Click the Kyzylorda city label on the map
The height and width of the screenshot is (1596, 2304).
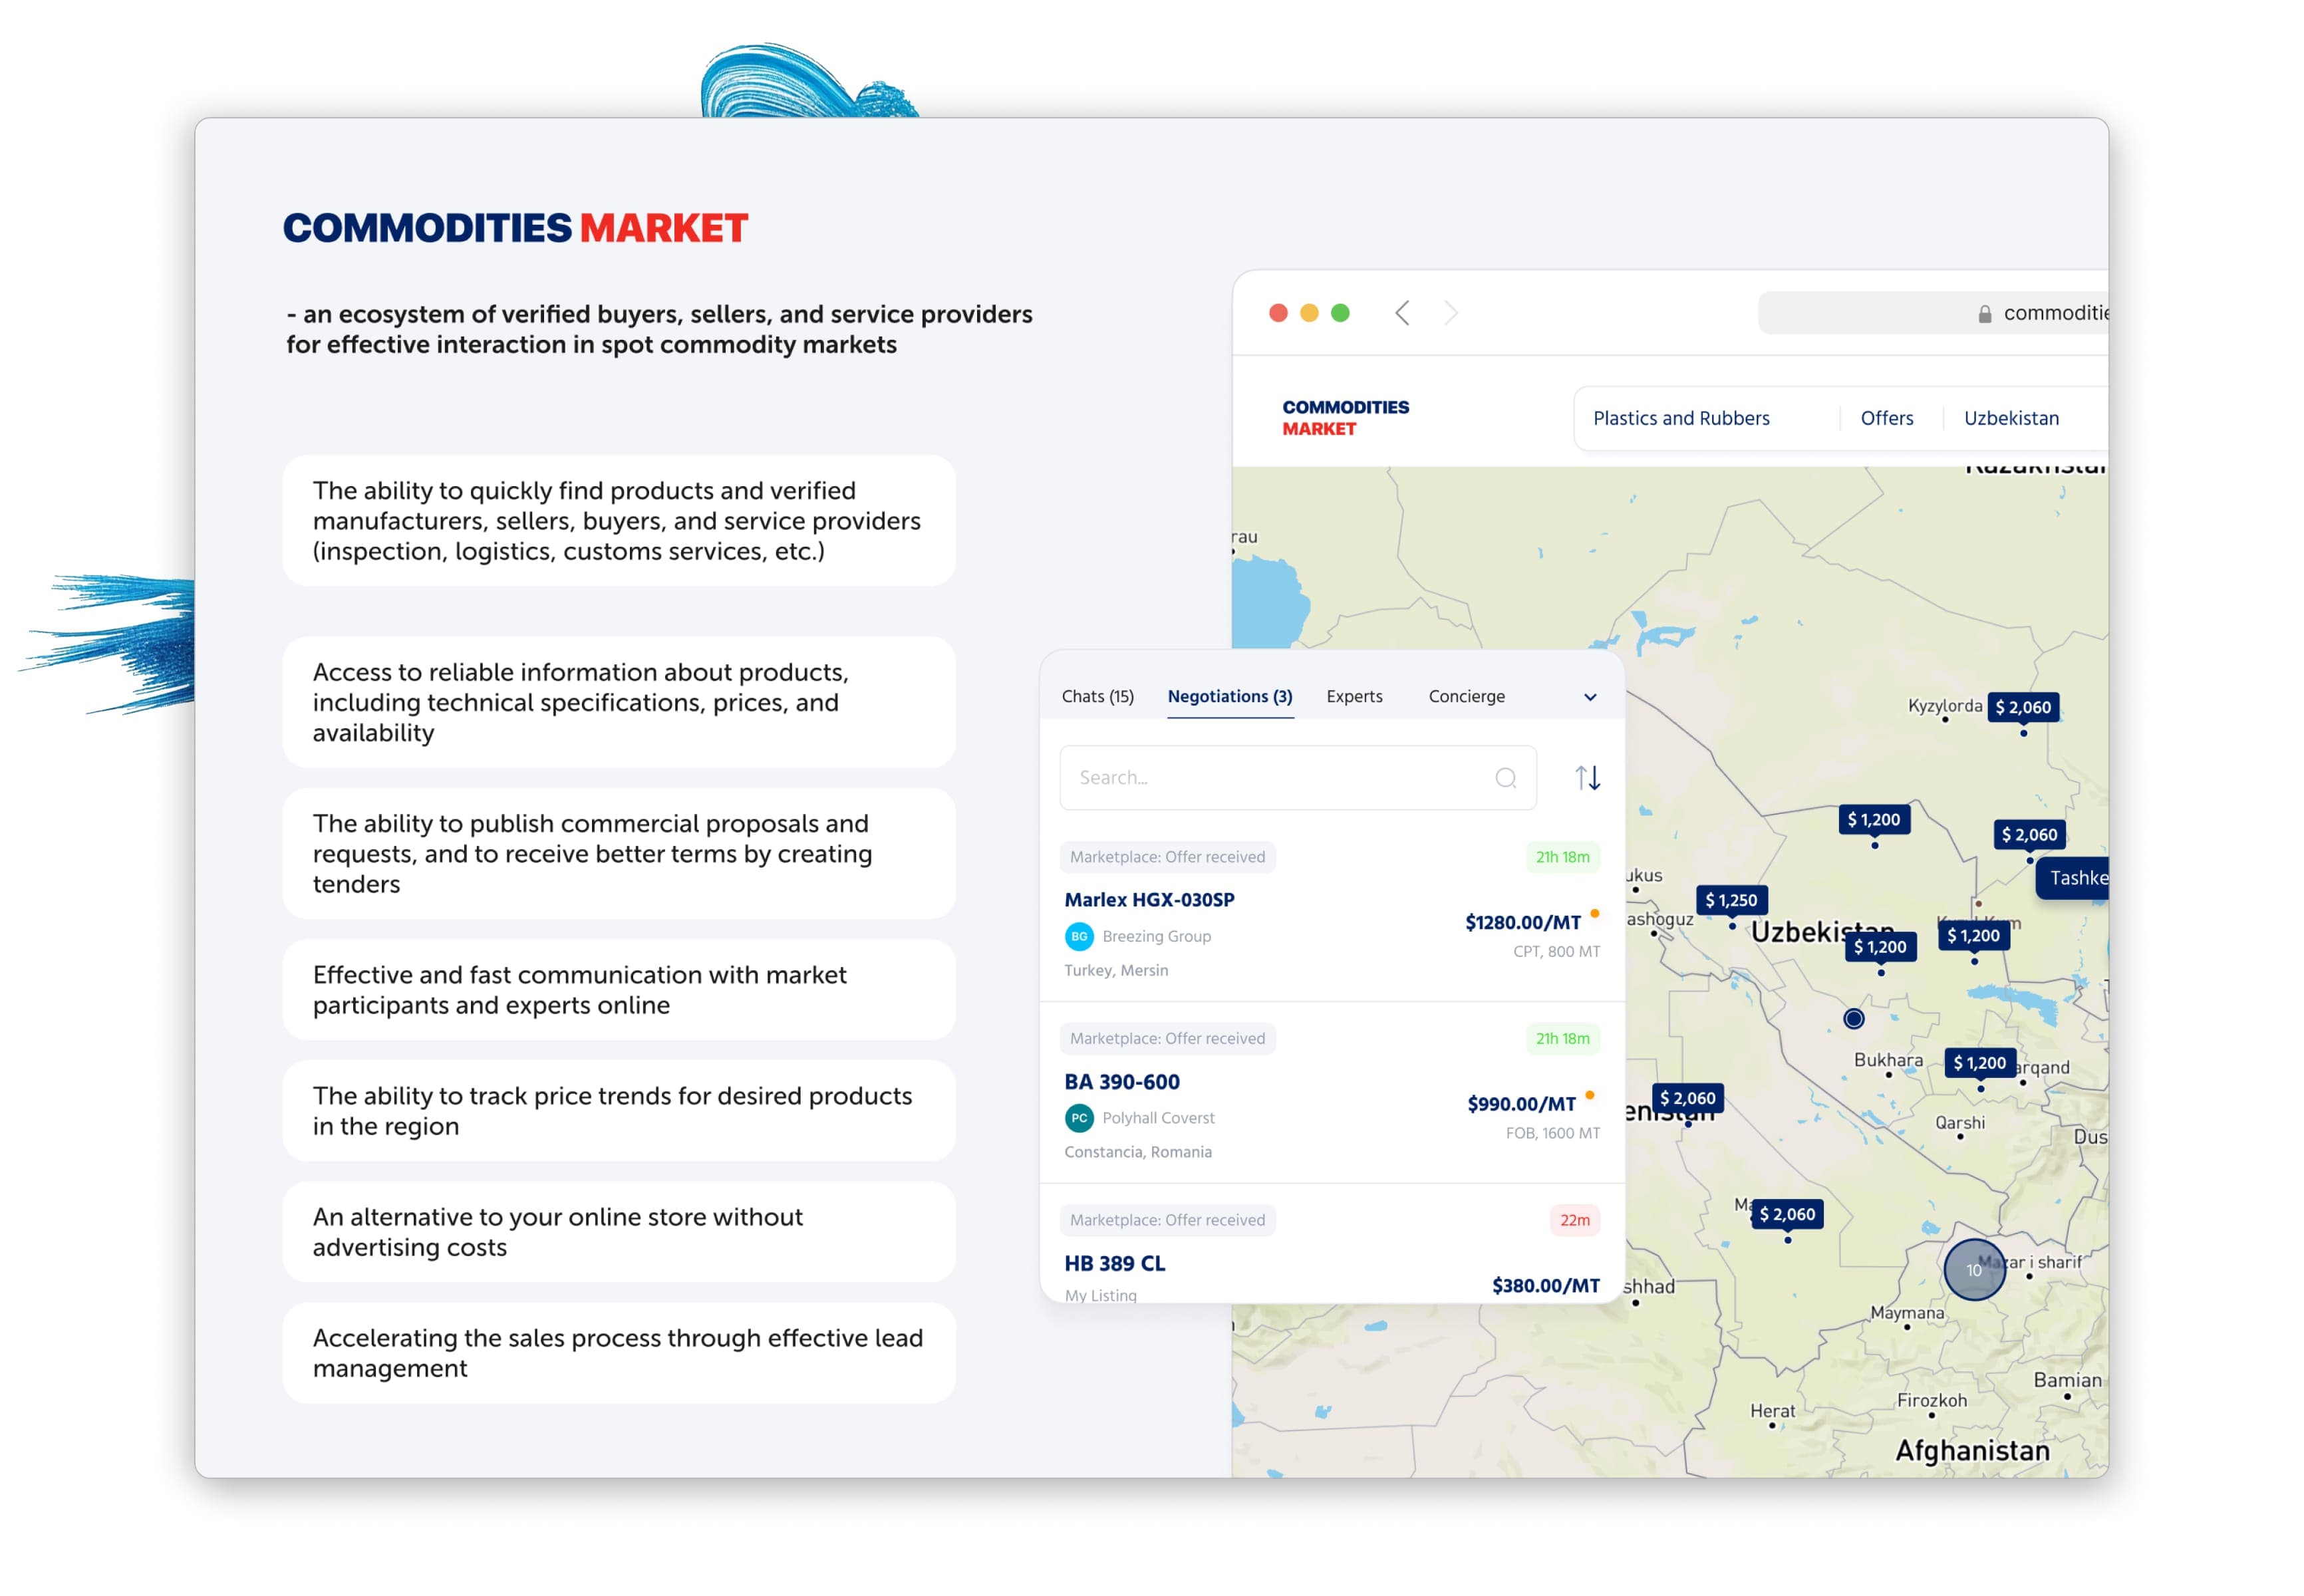1944,706
